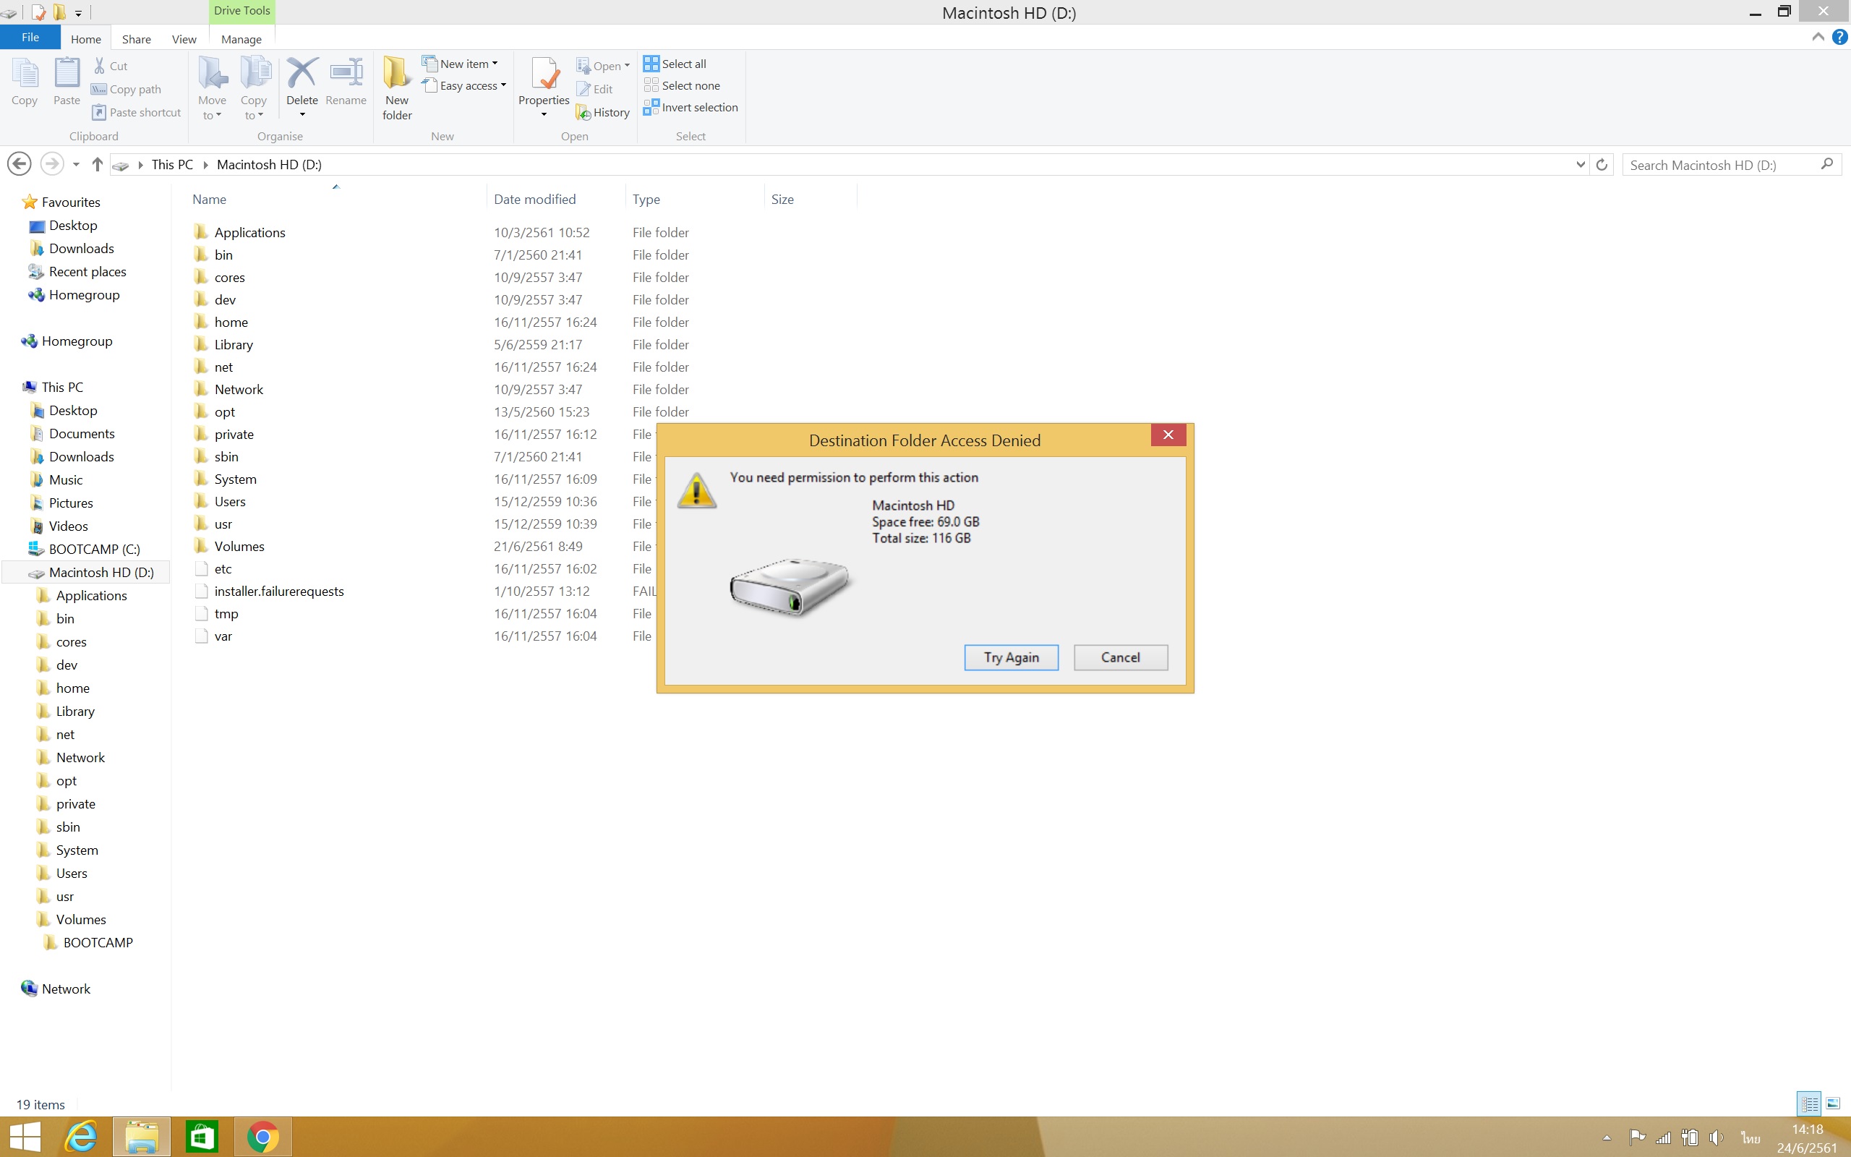Cancel the Access Denied dialog

pyautogui.click(x=1120, y=657)
